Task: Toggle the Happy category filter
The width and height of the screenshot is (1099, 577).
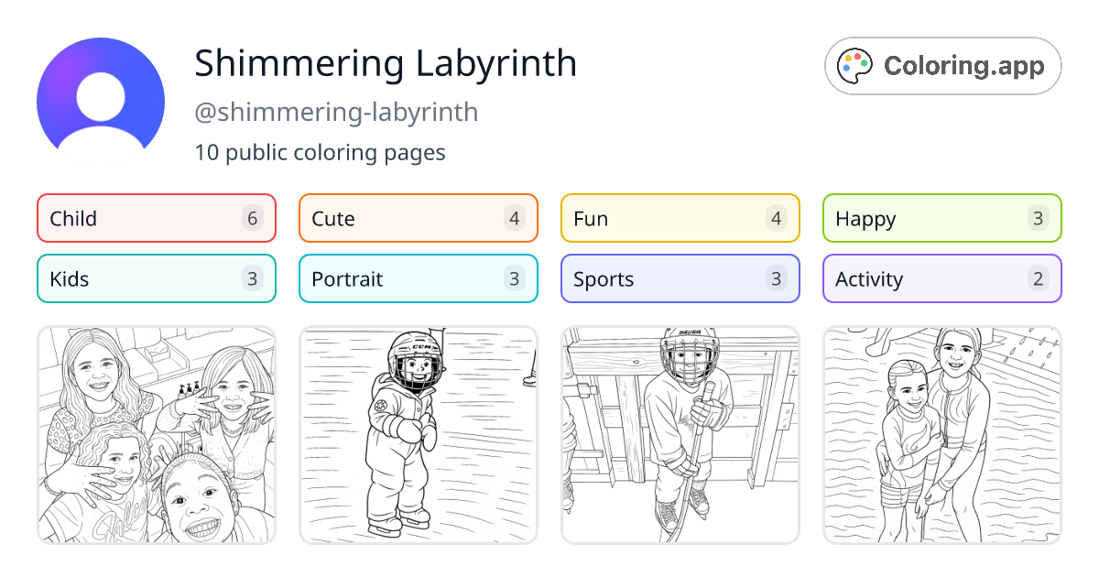Action: [941, 218]
